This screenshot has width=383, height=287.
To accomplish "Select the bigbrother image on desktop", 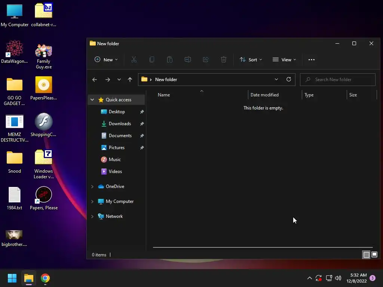I will coord(14,238).
